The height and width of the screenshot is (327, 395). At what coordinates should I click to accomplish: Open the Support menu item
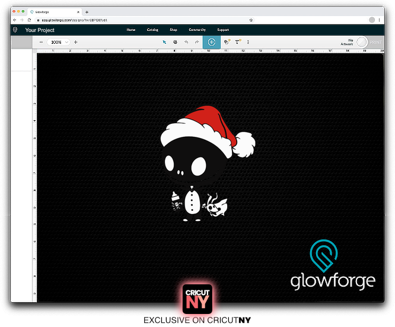pos(223,30)
